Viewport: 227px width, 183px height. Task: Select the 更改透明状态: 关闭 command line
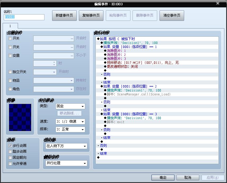tap(157, 66)
